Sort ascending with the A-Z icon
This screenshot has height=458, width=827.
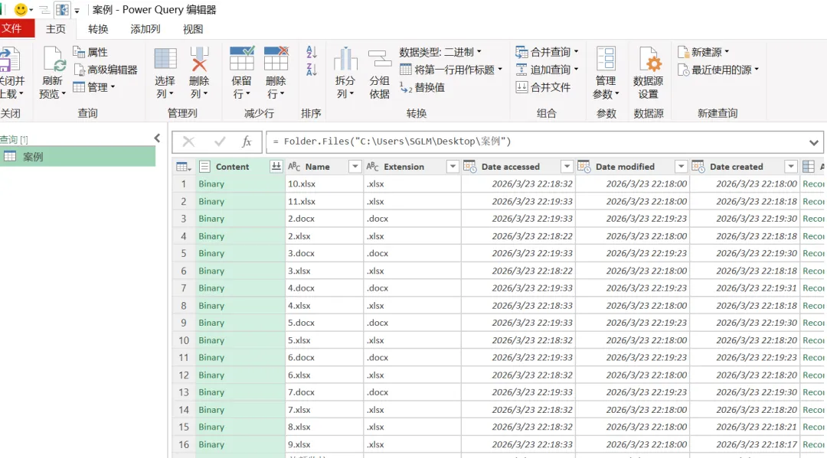tap(311, 51)
